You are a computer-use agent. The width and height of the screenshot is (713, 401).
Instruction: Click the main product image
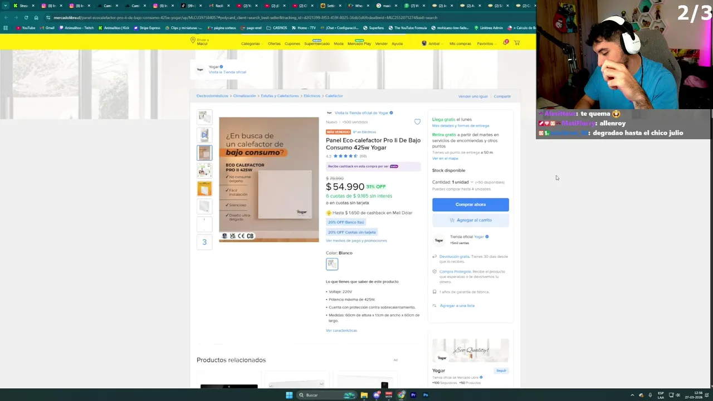click(x=269, y=179)
